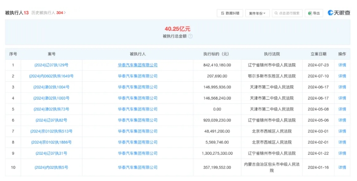Select the total 40.25亿元

point(178,29)
